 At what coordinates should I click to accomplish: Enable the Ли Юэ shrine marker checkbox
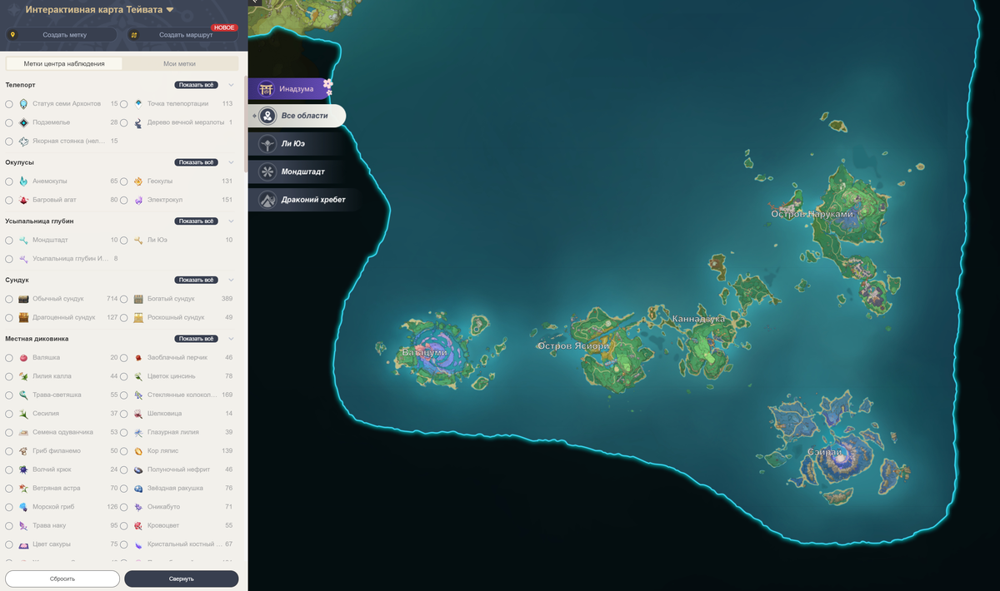123,241
